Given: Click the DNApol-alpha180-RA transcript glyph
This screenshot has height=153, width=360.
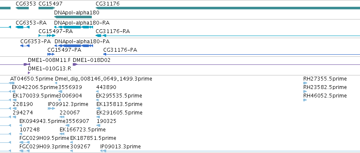Looking at the screenshot, I should tap(74, 27).
